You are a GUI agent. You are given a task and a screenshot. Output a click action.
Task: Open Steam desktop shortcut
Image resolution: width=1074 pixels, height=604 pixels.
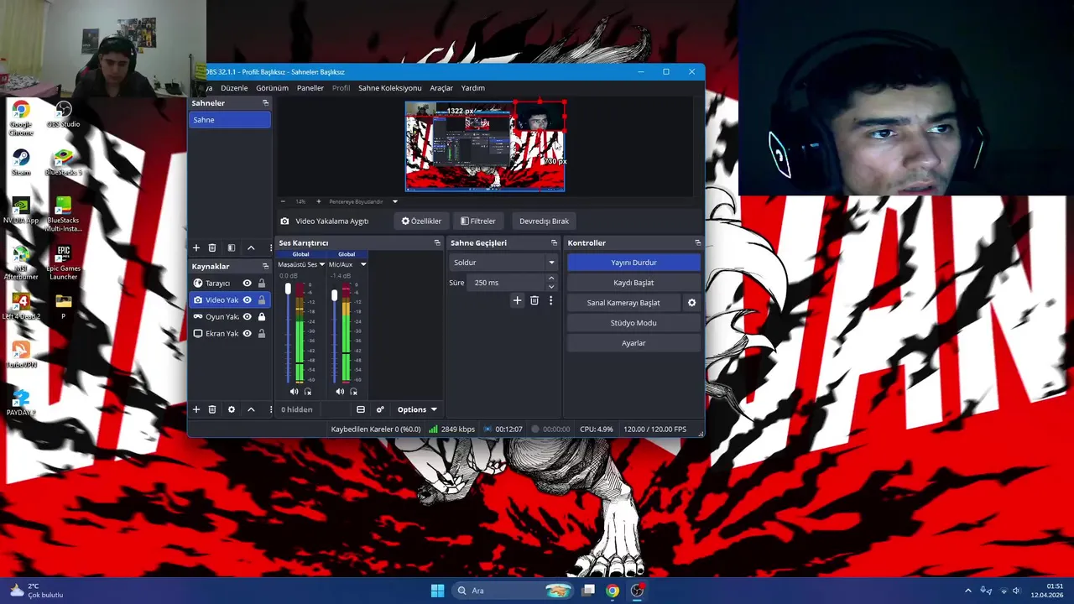[x=21, y=163]
